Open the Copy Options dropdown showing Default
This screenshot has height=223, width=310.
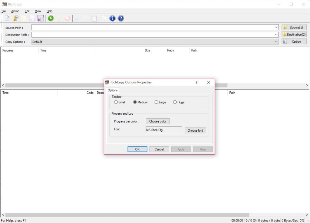tap(155, 42)
